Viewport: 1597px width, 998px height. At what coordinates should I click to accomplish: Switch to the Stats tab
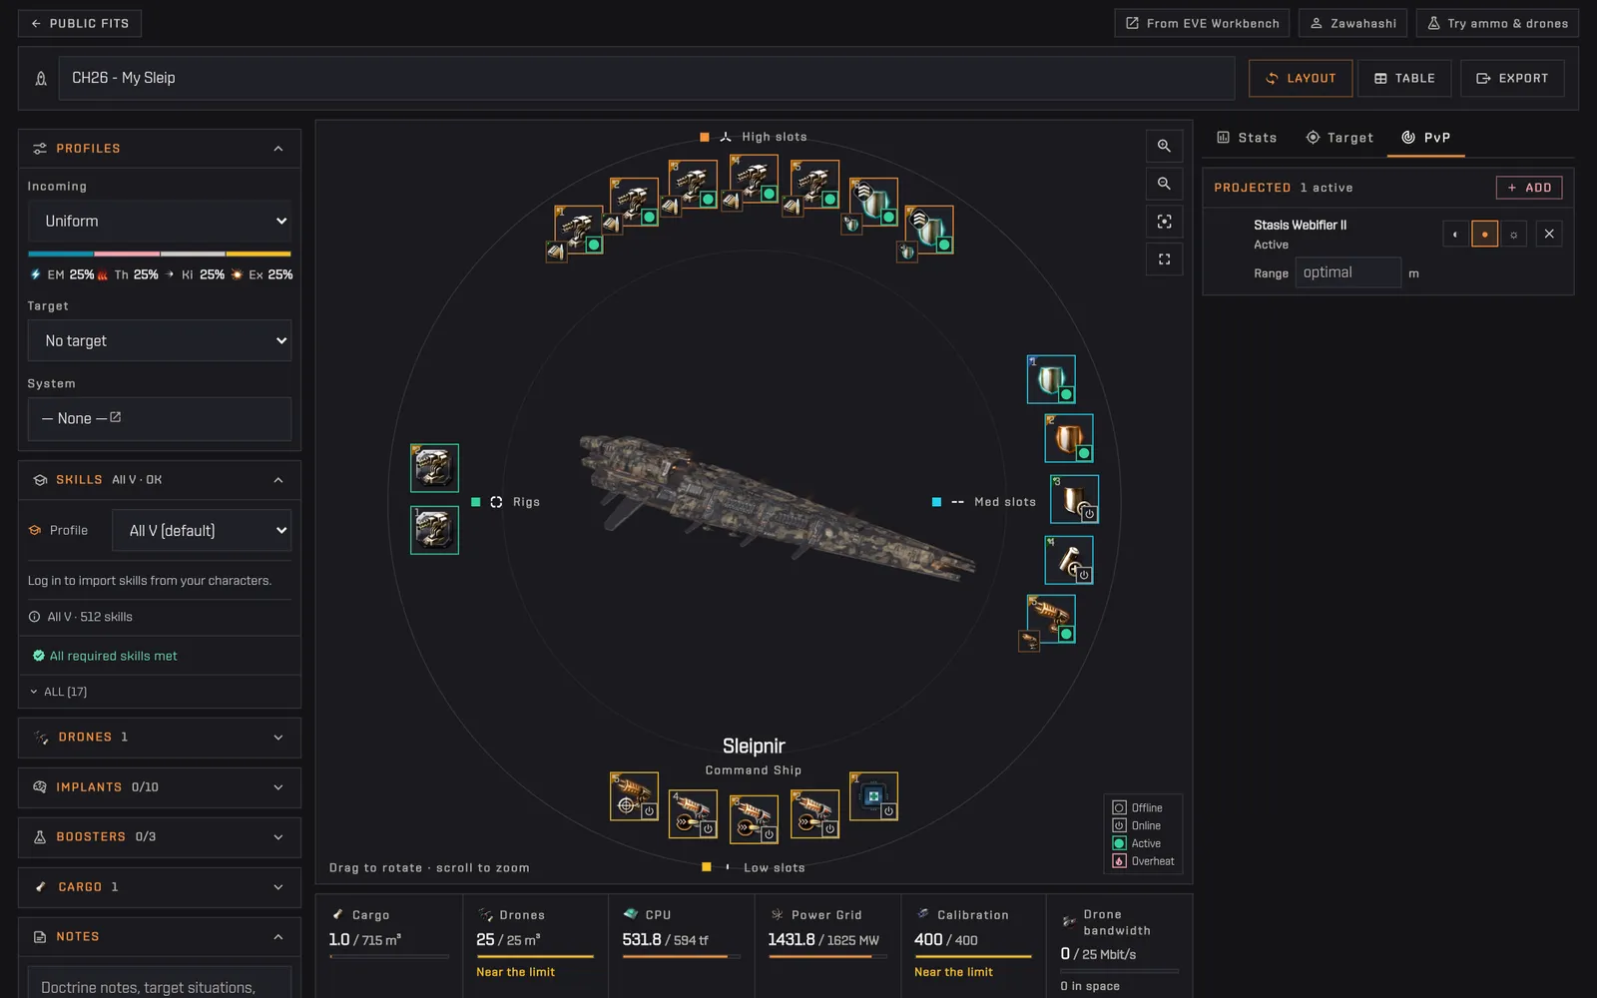click(x=1247, y=138)
